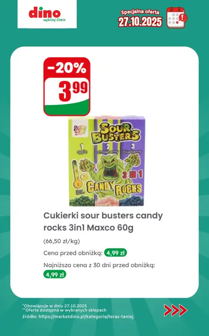Open the marketdino.pl source link
This screenshot has width=209, height=336.
click(x=86, y=317)
